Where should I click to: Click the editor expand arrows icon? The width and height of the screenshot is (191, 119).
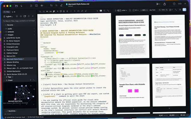point(108,11)
